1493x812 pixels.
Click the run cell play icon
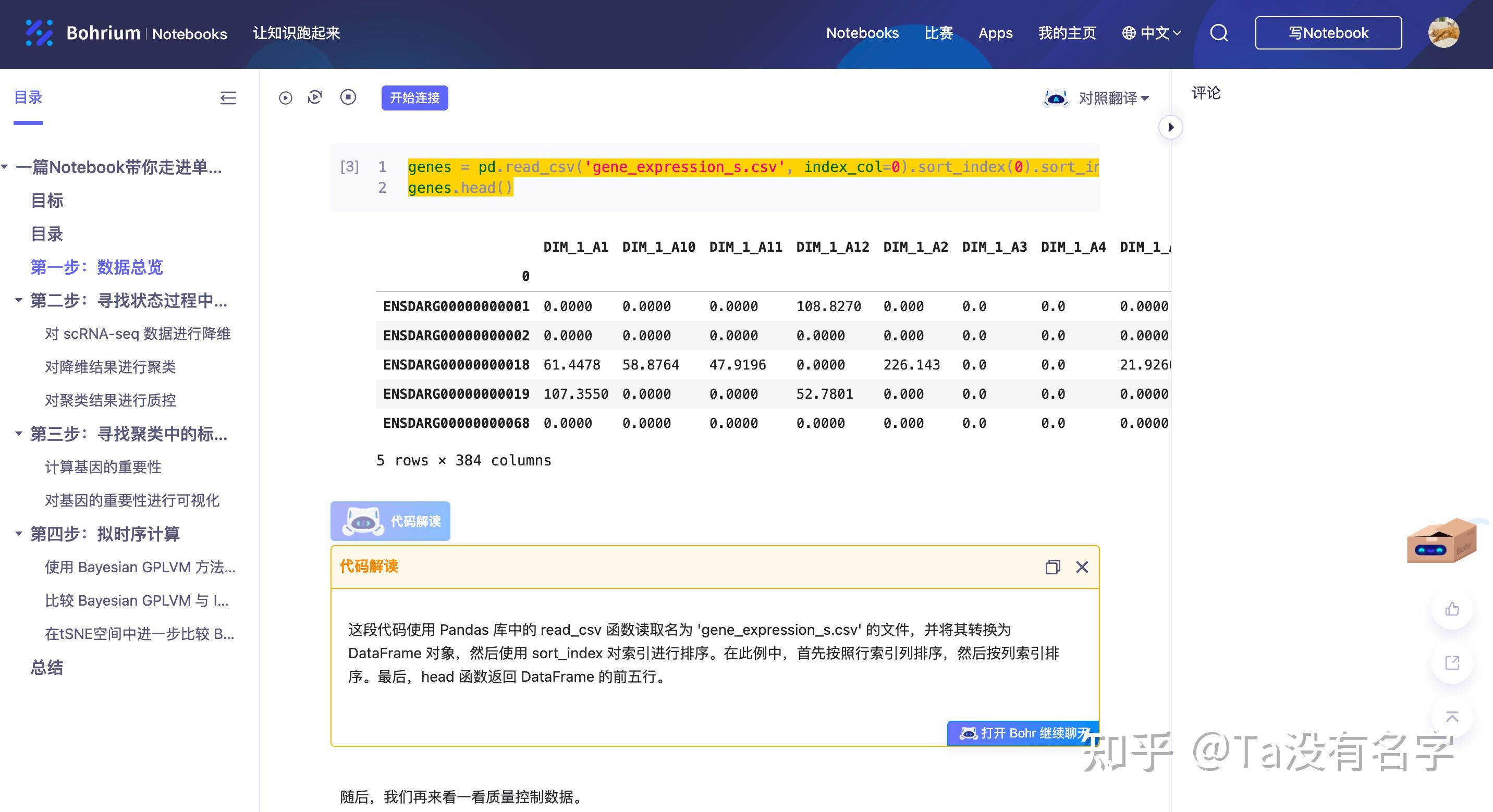pos(285,98)
